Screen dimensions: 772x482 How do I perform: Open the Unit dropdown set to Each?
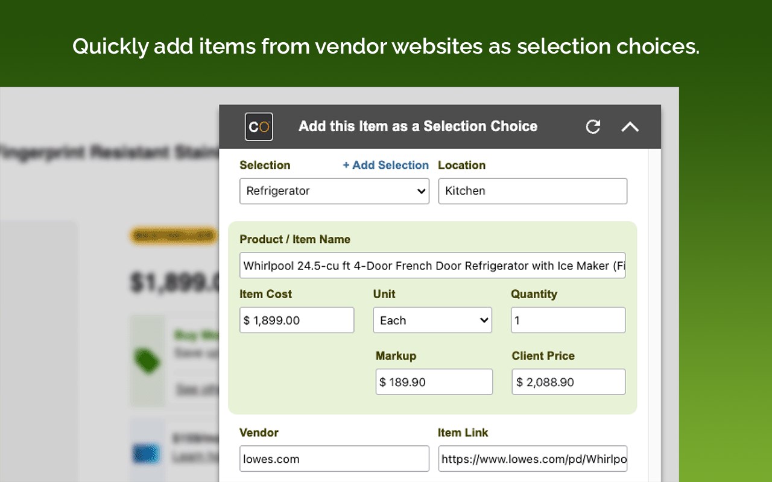pyautogui.click(x=432, y=321)
